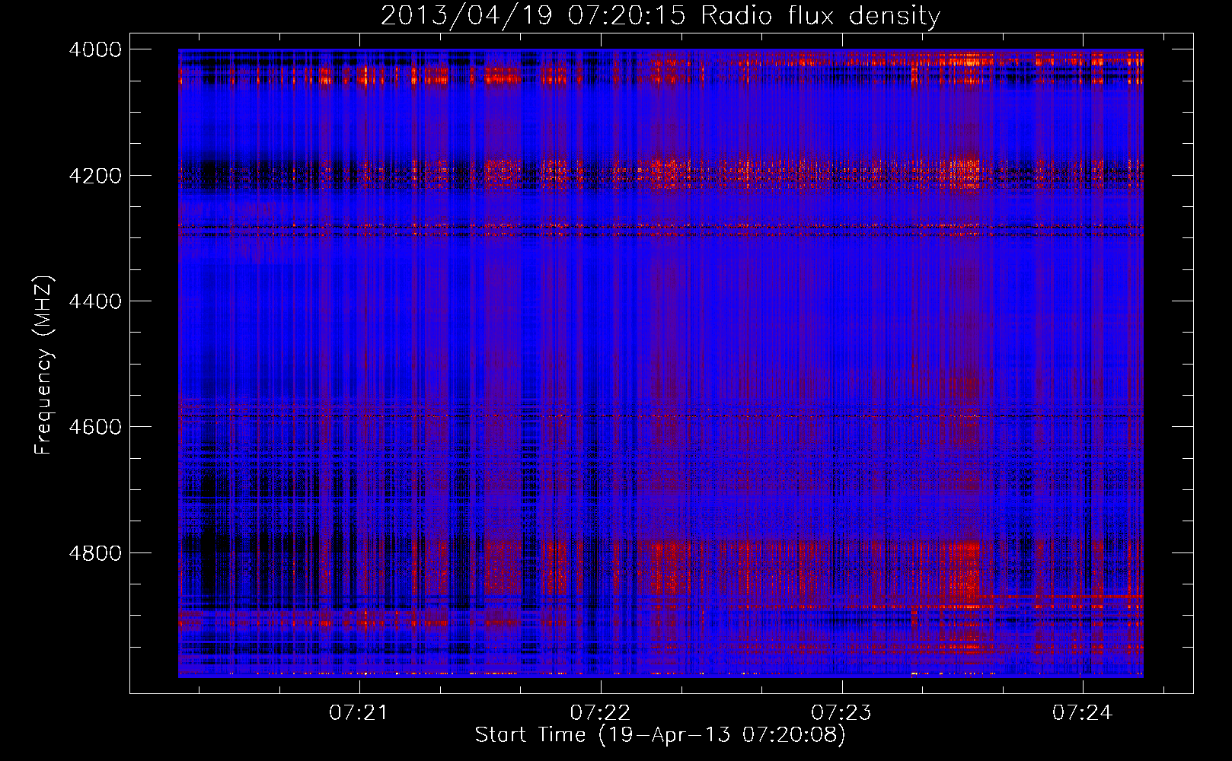Select the 4800 frequency axis label
Screen dimensions: 1232x761
pos(95,552)
